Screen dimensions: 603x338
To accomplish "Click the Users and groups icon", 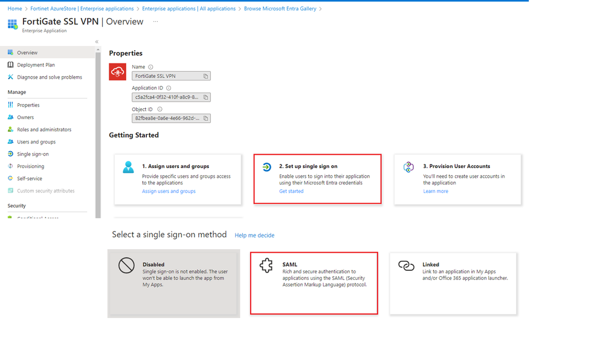I will (x=10, y=141).
